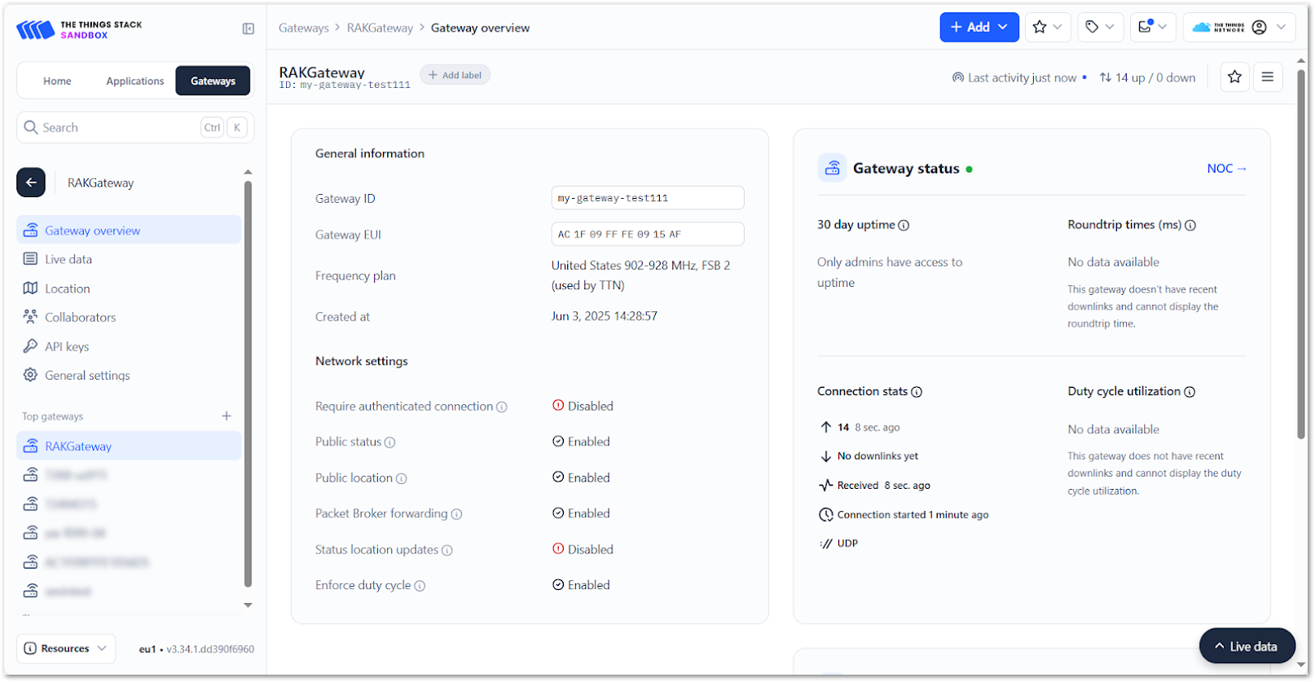Click the info icon next to 30 day uptime
This screenshot has width=1315, height=682.
click(x=904, y=225)
